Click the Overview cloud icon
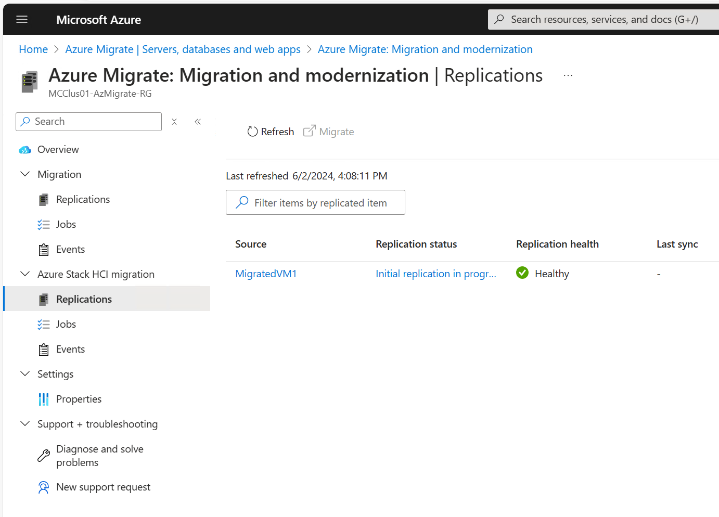 25,150
